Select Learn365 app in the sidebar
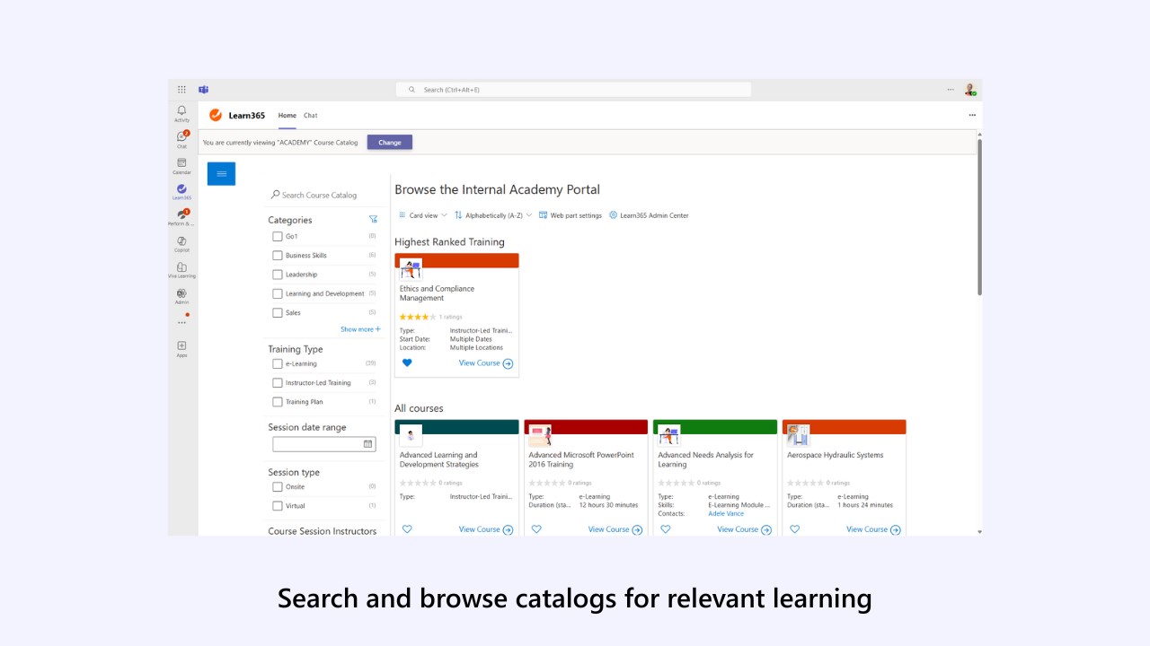Screen dimensions: 1150x646 [x=181, y=191]
